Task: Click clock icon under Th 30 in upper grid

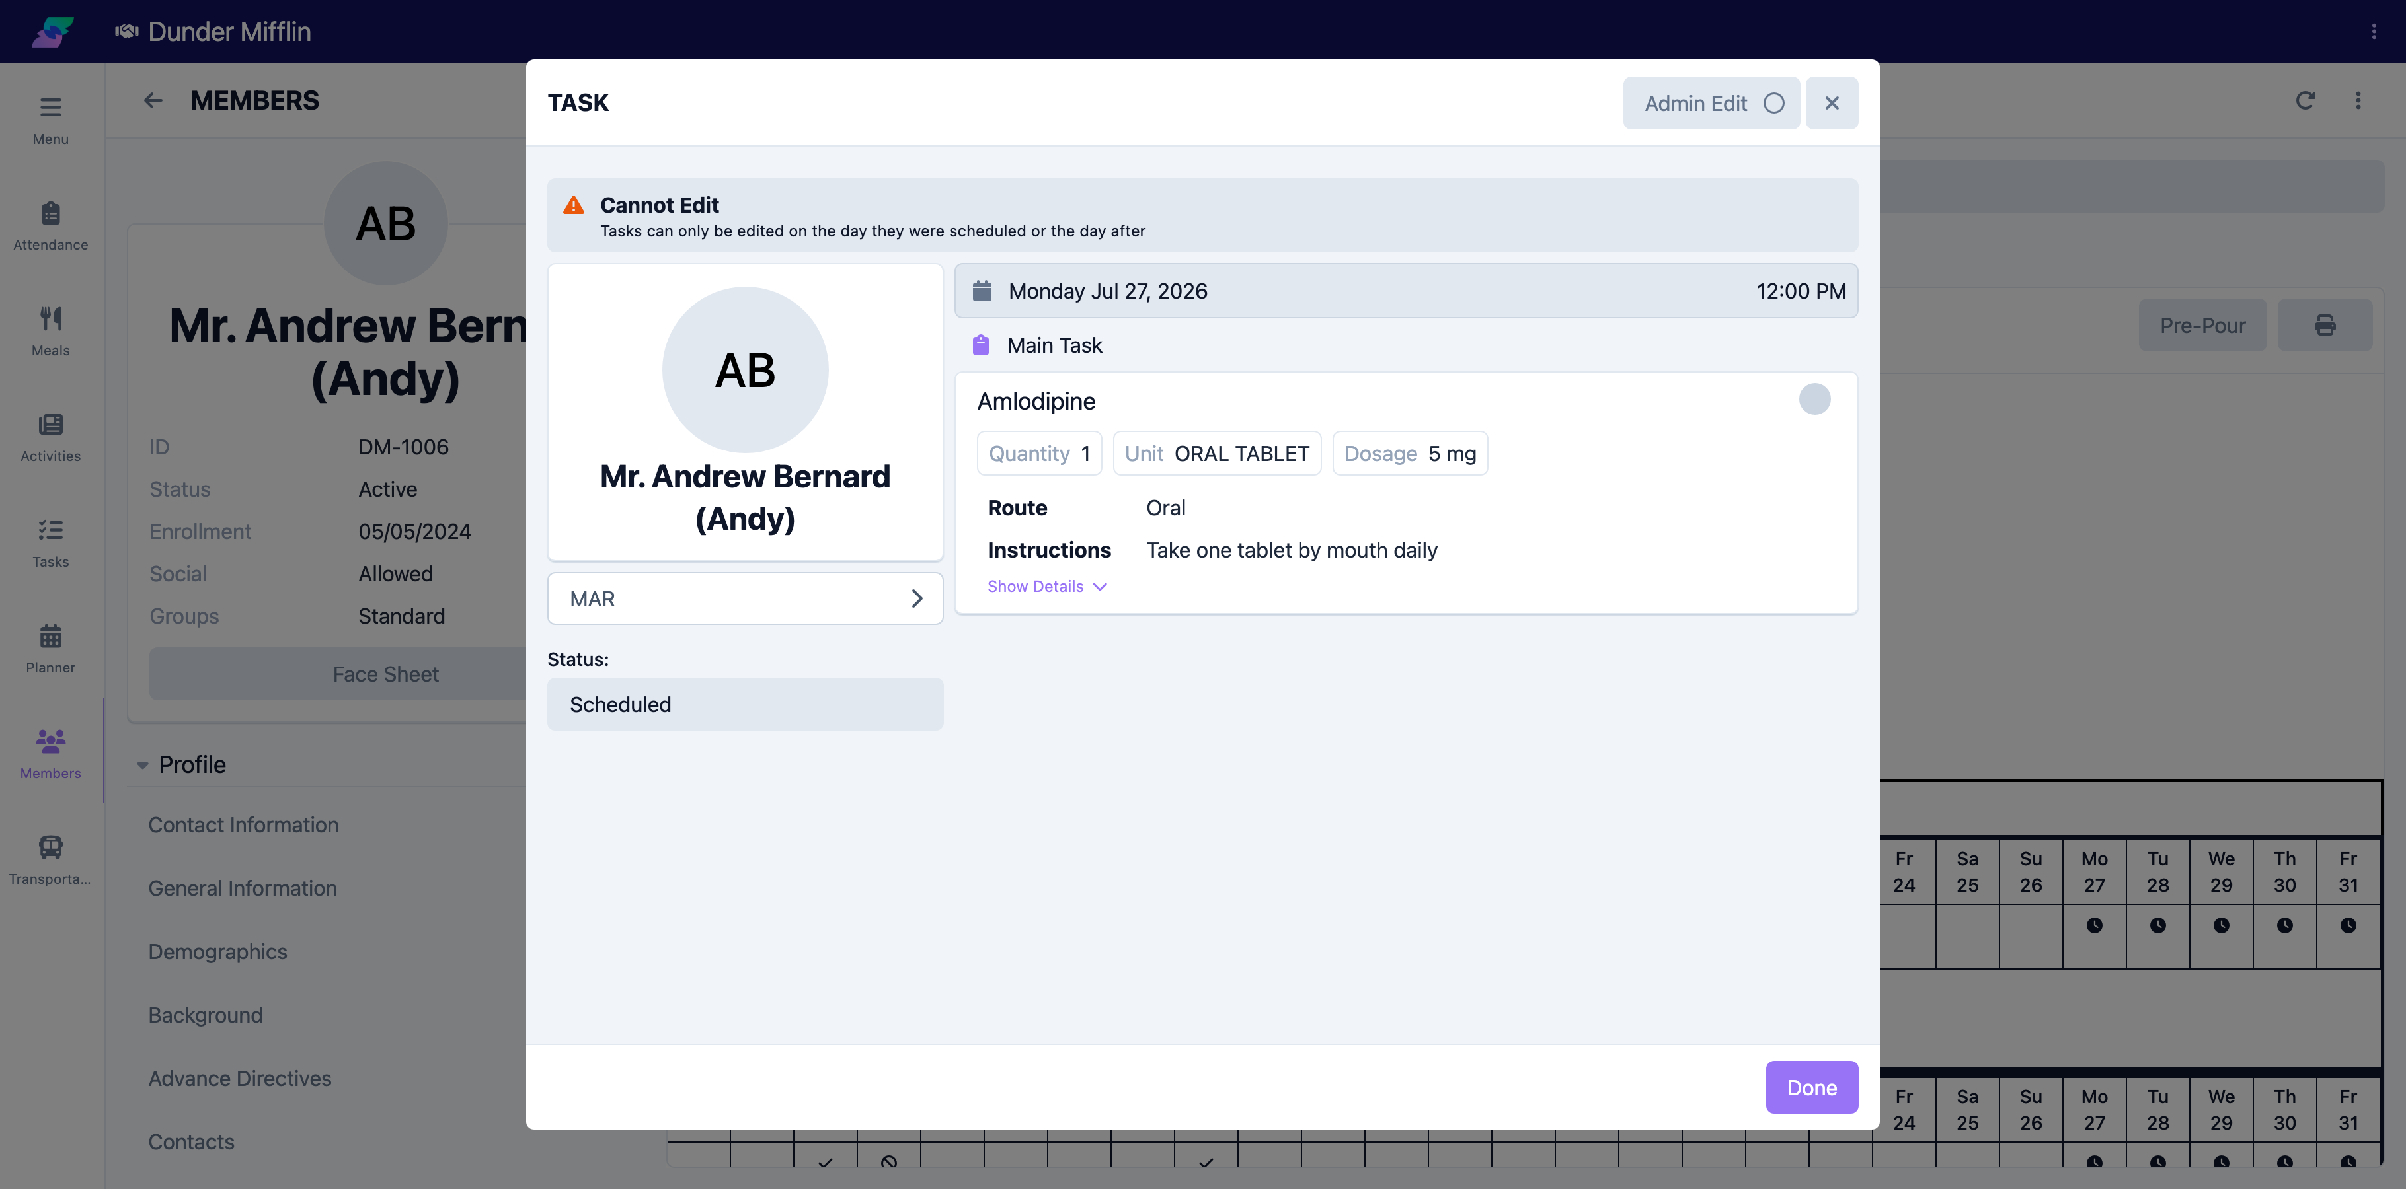Action: (2284, 926)
